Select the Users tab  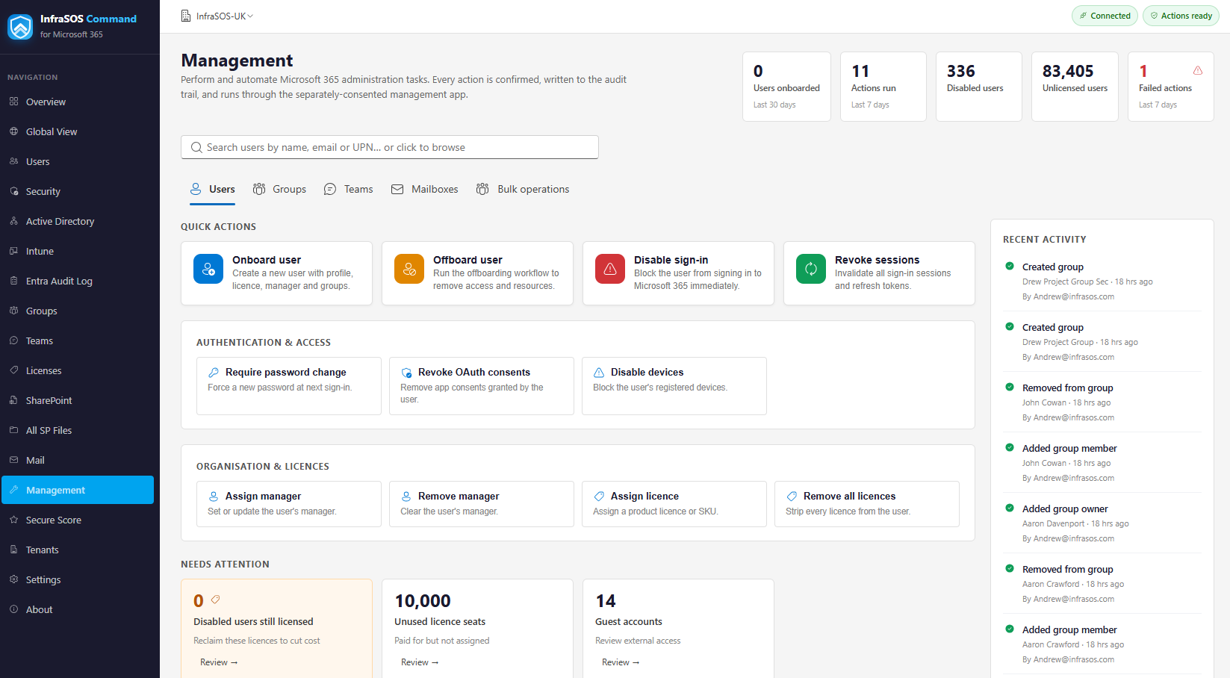(212, 189)
